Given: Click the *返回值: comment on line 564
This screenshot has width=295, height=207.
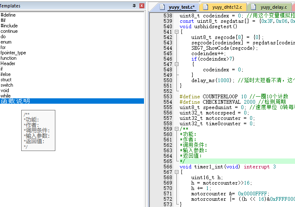Looking at the screenshot, I should [x=191, y=156].
